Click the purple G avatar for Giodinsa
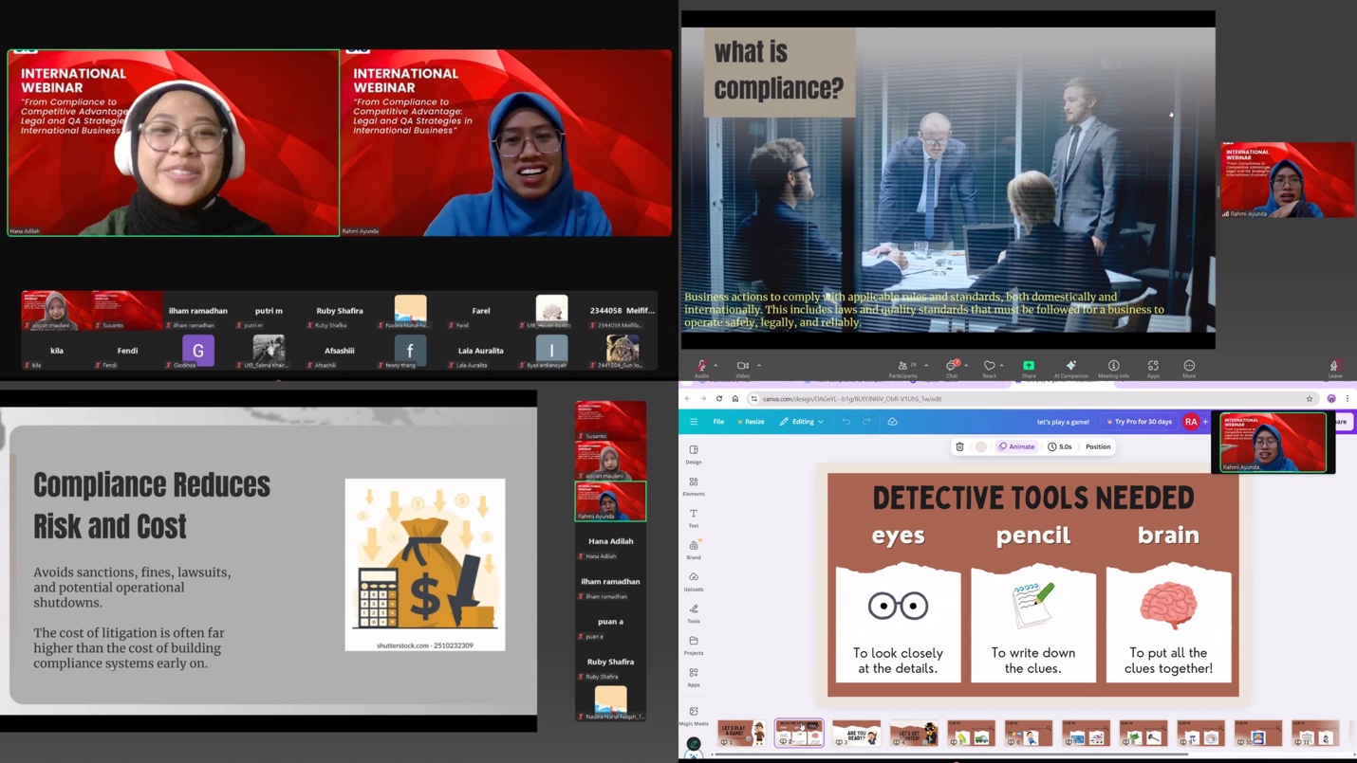Viewport: 1357px width, 763px height. coord(198,351)
